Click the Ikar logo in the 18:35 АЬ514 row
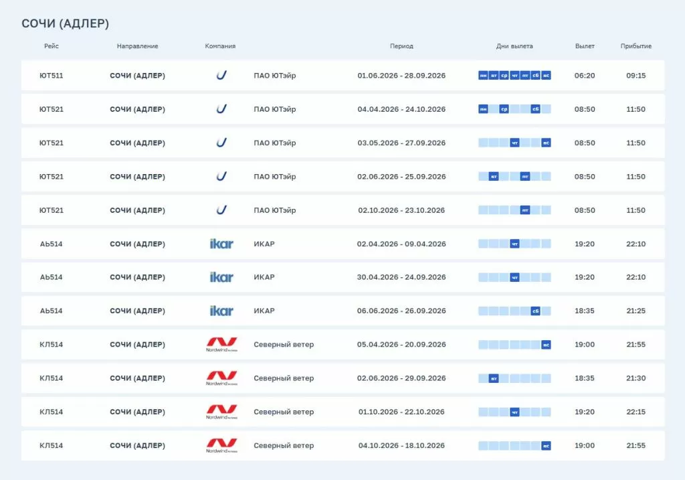Viewport: 685px width, 480px height. pyautogui.click(x=221, y=311)
